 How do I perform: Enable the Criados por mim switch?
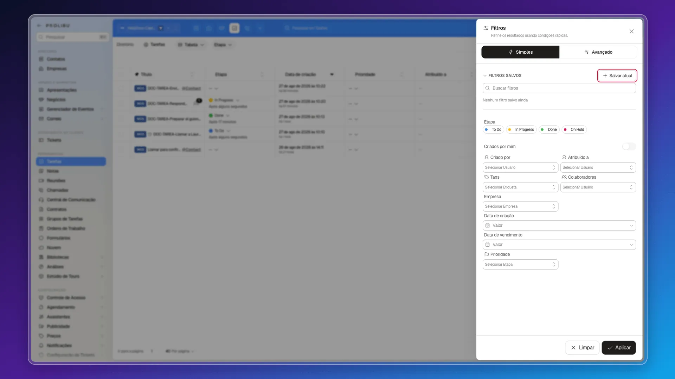click(629, 146)
